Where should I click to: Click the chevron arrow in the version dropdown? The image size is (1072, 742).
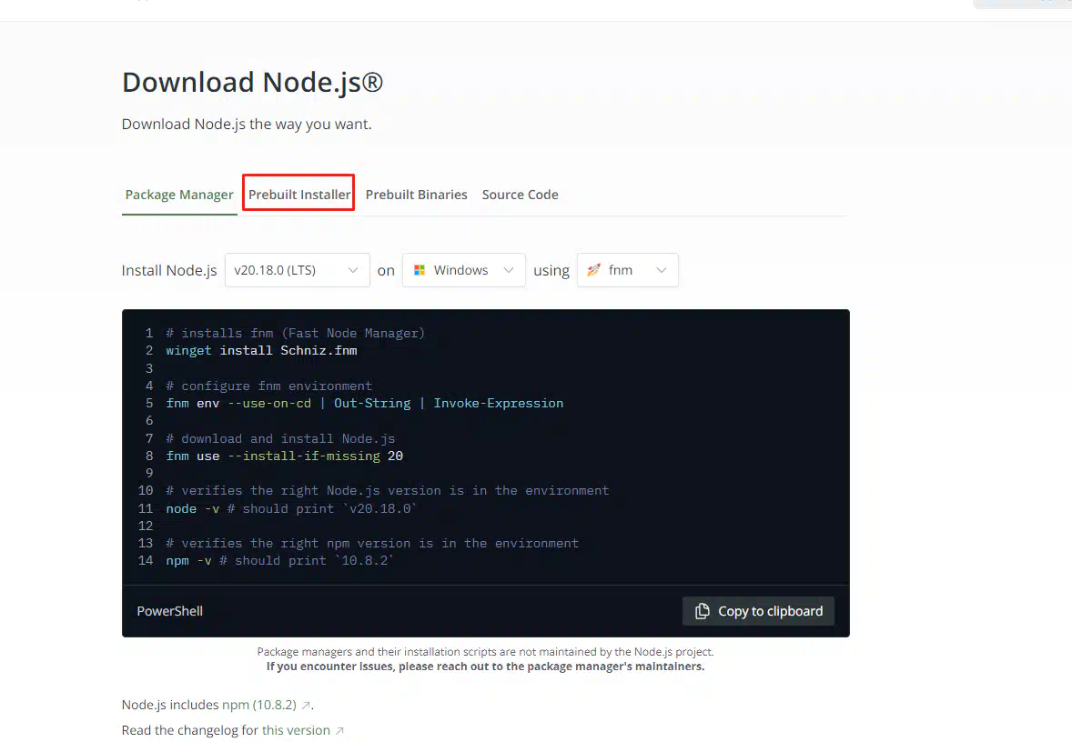[353, 270]
